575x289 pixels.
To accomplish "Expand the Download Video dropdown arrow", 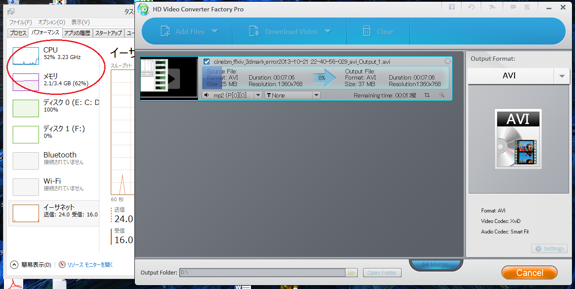I will 328,31.
